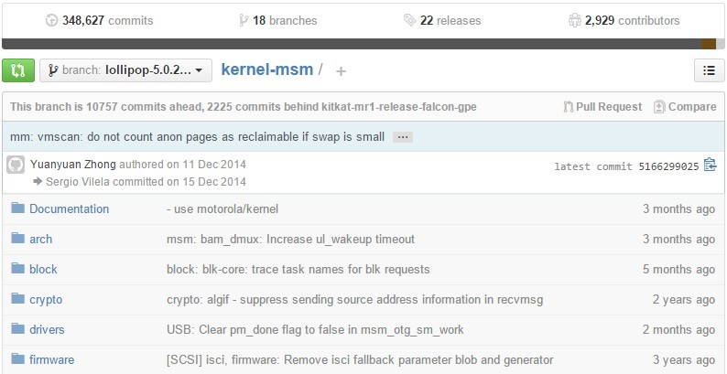Click the firmware folder icon
Screen dimensions: 727x374
pyautogui.click(x=16, y=359)
